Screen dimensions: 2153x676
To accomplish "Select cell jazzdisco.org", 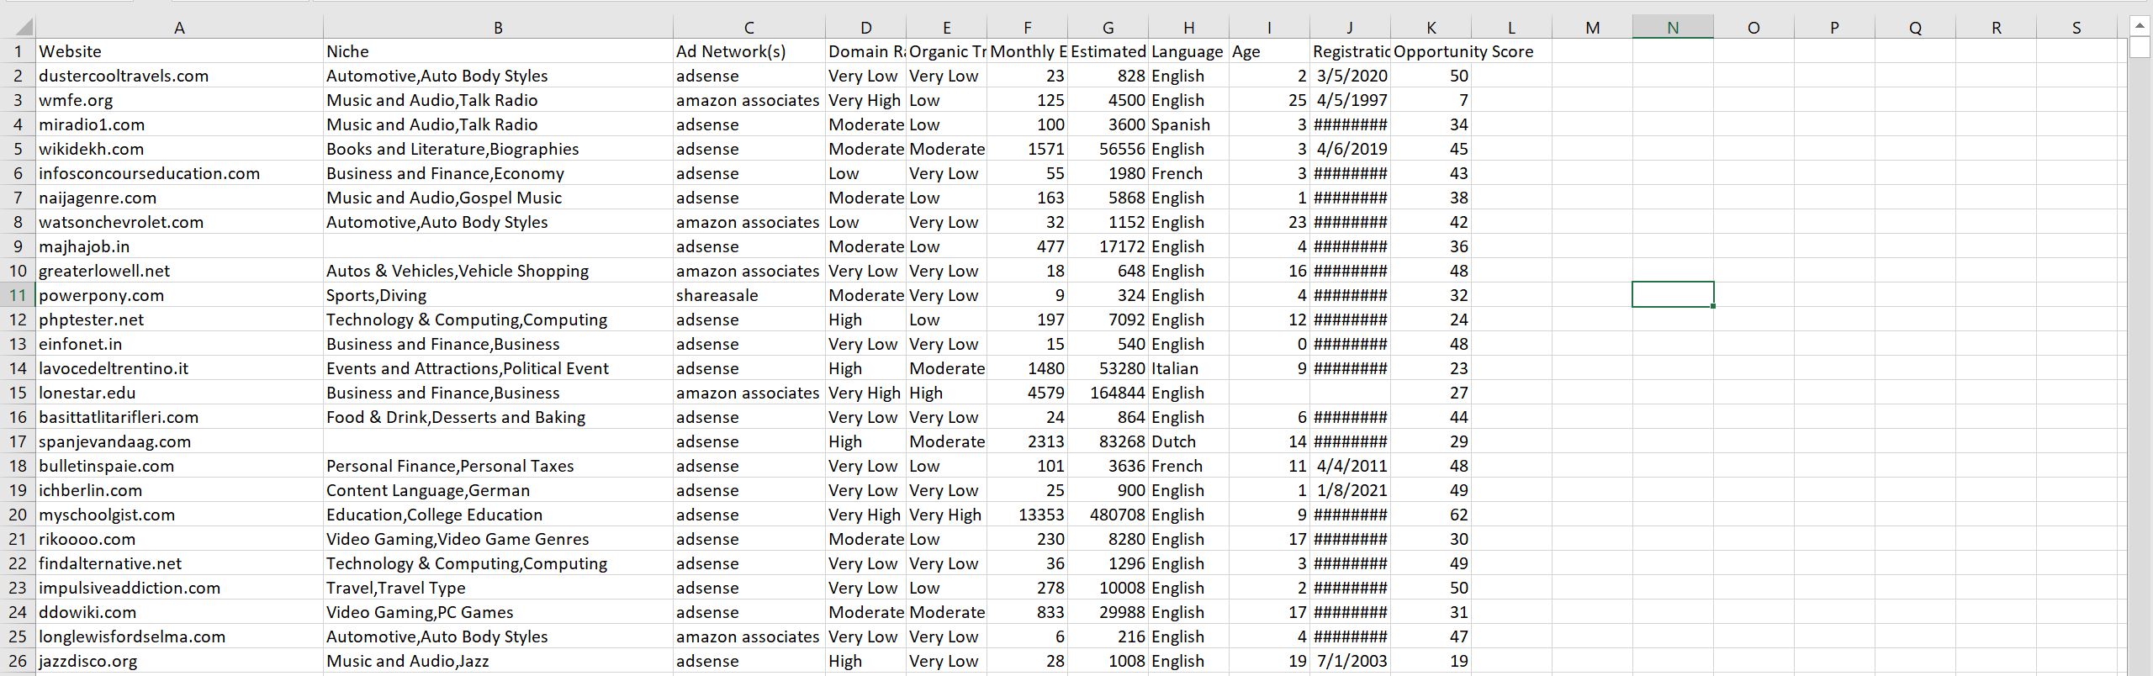I will [x=179, y=661].
